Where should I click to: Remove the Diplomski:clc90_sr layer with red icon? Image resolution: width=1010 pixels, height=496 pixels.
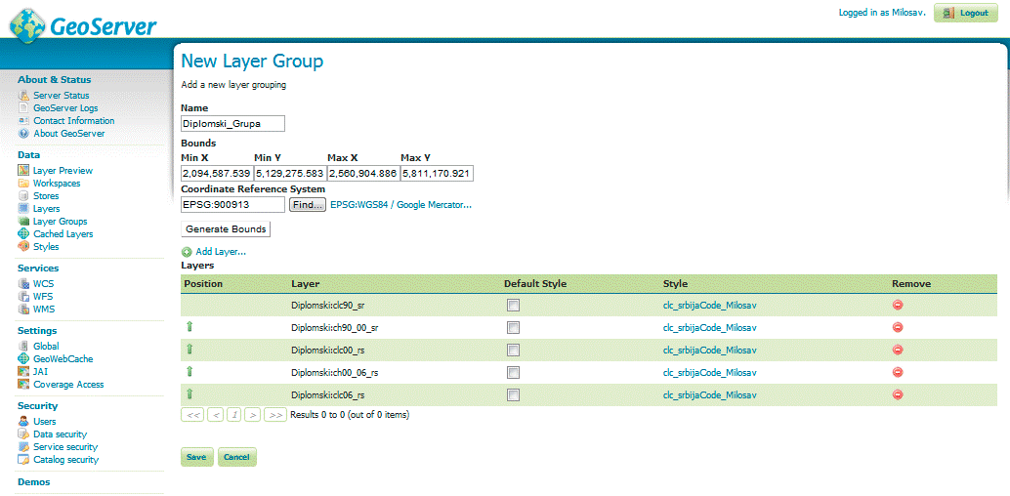(897, 305)
